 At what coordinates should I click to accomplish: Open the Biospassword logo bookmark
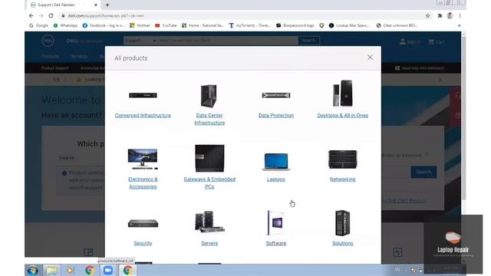(x=295, y=25)
